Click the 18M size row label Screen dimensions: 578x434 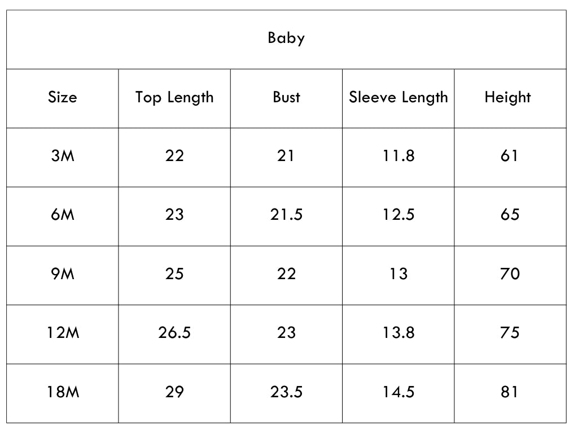pos(63,392)
